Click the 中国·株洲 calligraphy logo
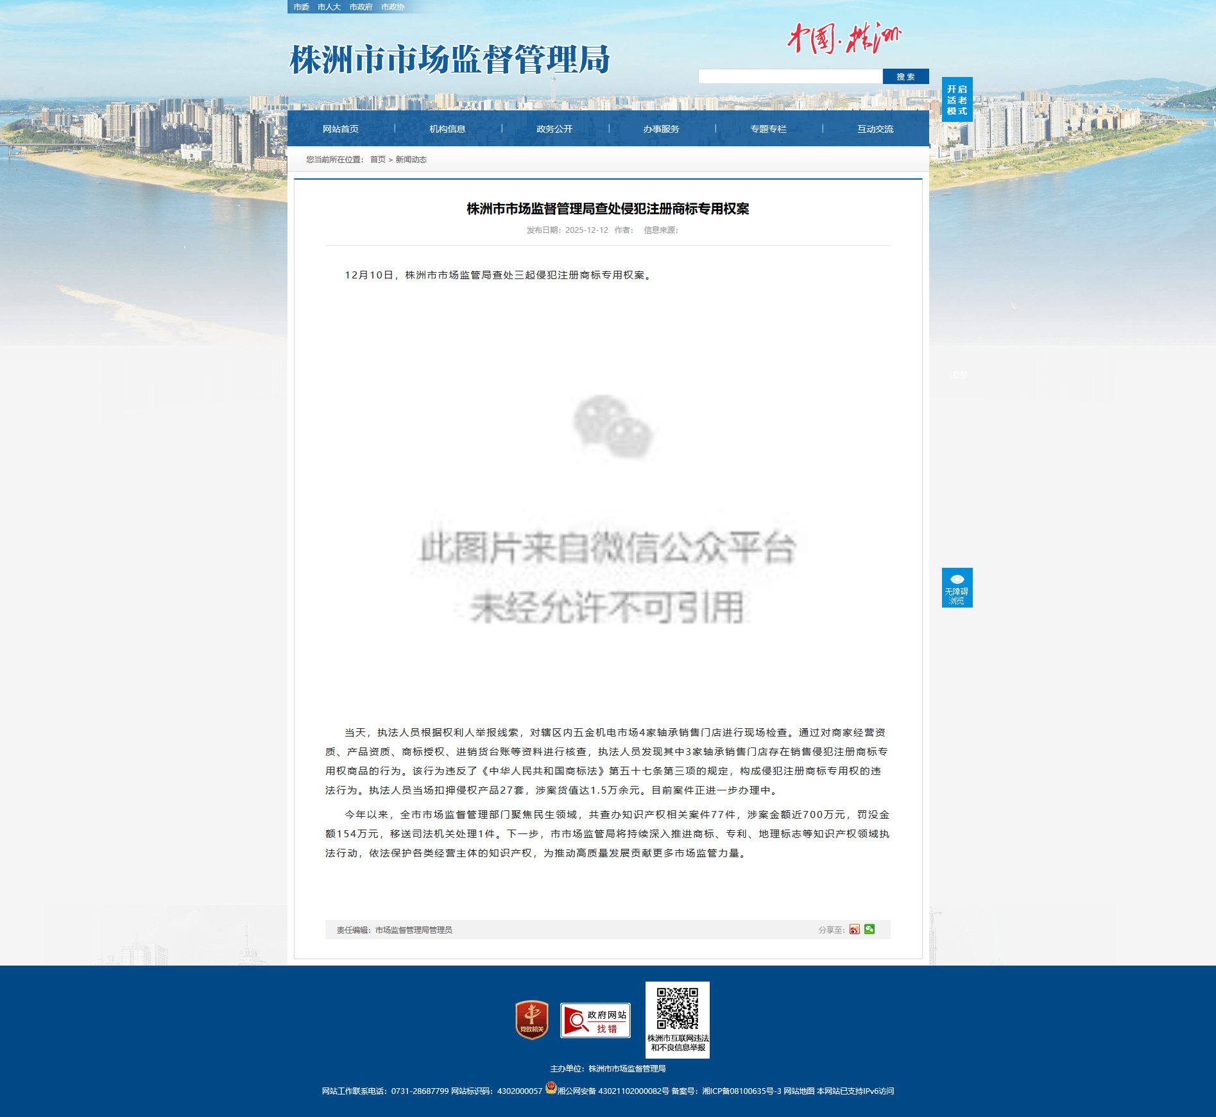 844,38
